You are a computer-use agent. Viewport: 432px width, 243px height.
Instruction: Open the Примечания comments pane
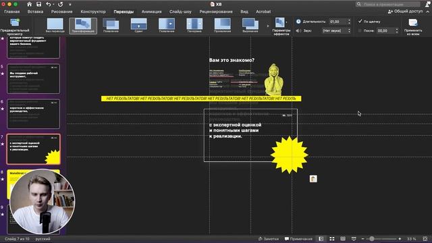pyautogui.click(x=298, y=239)
